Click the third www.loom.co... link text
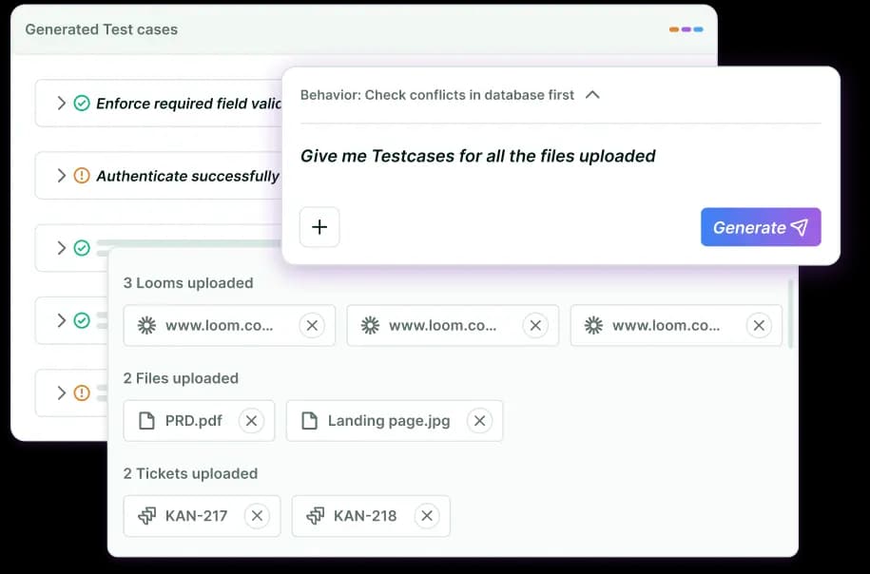 (x=667, y=326)
